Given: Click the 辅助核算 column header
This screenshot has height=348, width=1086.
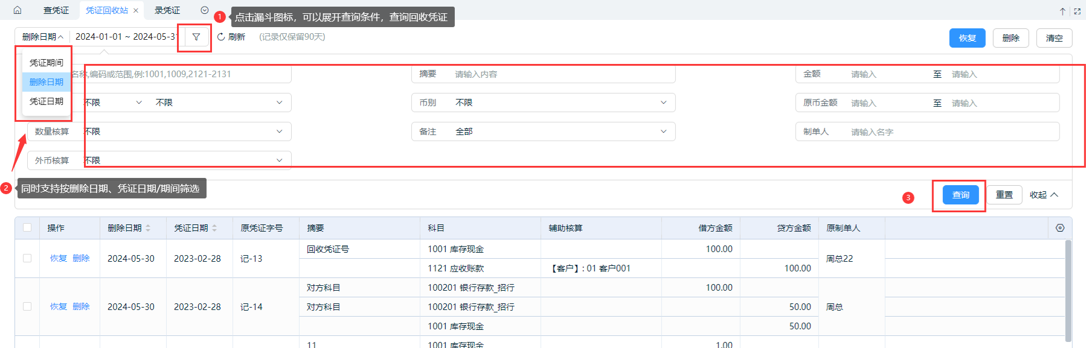Looking at the screenshot, I should point(601,228).
